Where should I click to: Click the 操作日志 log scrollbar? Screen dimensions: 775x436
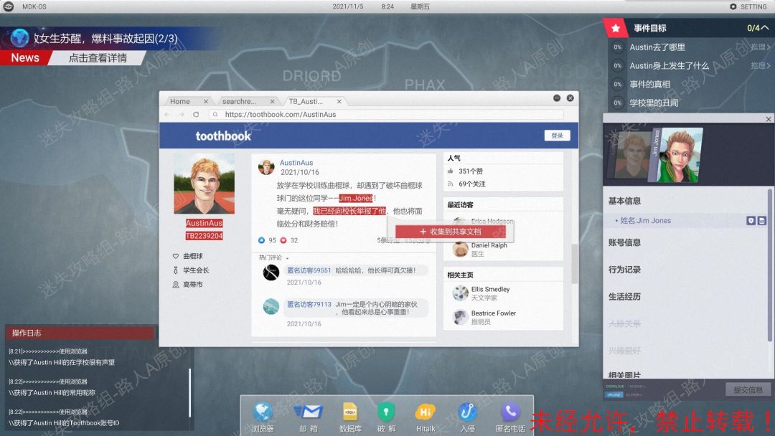pos(189,393)
